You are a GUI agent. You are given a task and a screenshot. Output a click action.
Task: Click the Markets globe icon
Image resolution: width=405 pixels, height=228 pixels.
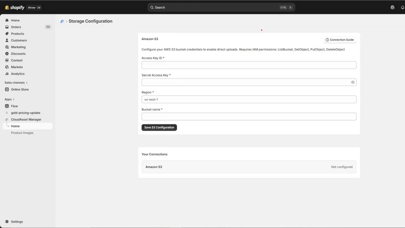pos(7,67)
